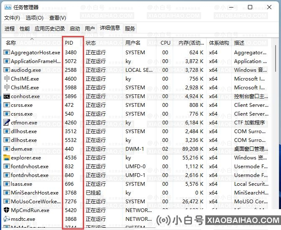Click the MpCmdRun.exe shield icon
The width and height of the screenshot is (281, 230).
tap(7, 210)
